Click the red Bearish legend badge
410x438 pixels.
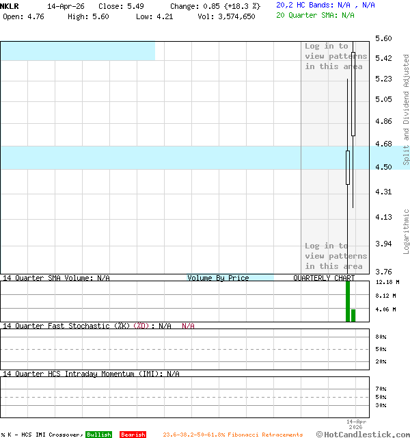pyautogui.click(x=133, y=435)
